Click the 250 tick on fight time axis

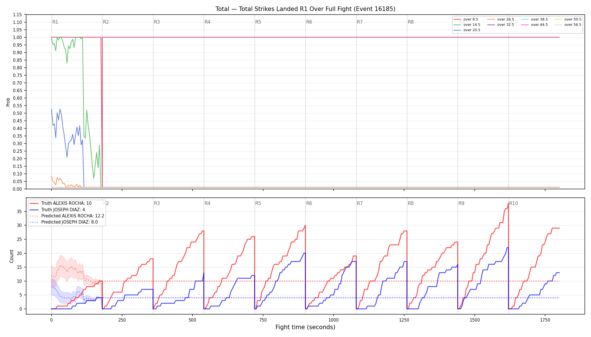(x=122, y=320)
